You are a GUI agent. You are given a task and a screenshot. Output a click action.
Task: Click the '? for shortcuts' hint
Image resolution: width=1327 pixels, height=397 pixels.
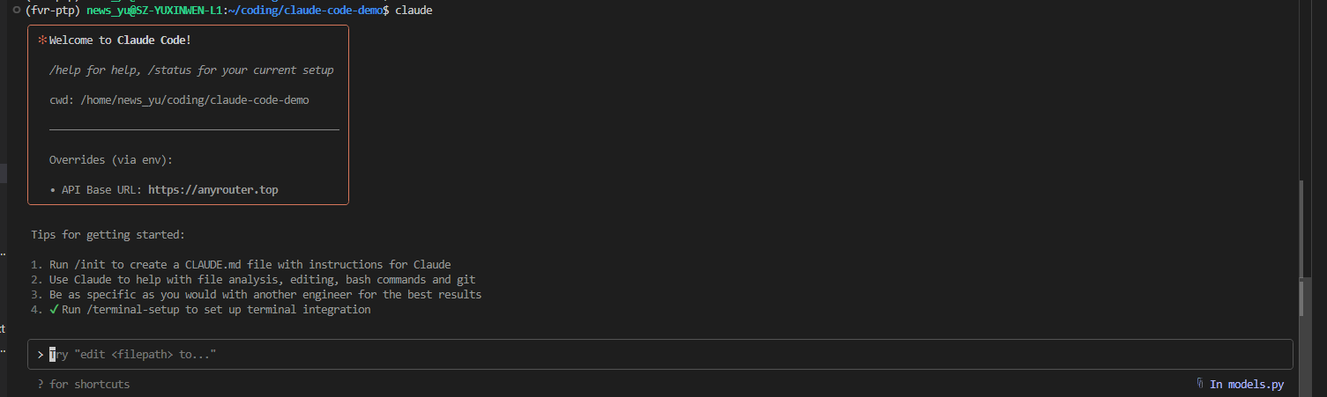84,385
